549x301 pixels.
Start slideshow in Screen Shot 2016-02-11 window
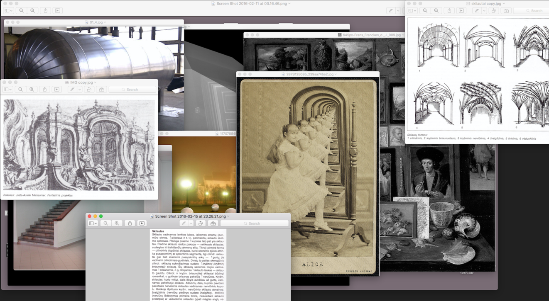pyautogui.click(x=57, y=11)
